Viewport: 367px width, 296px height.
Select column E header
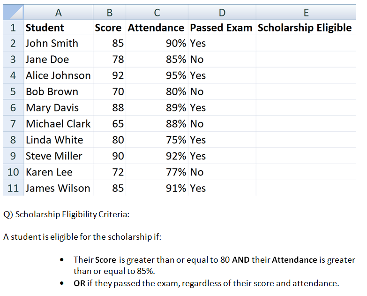coord(306,12)
